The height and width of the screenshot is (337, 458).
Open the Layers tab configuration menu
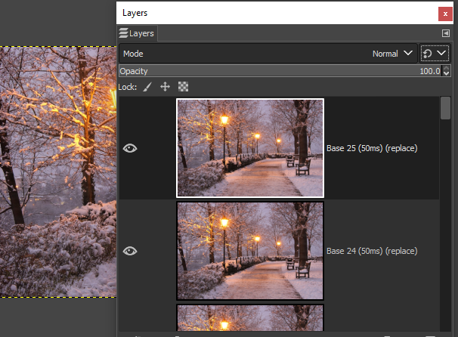(445, 33)
